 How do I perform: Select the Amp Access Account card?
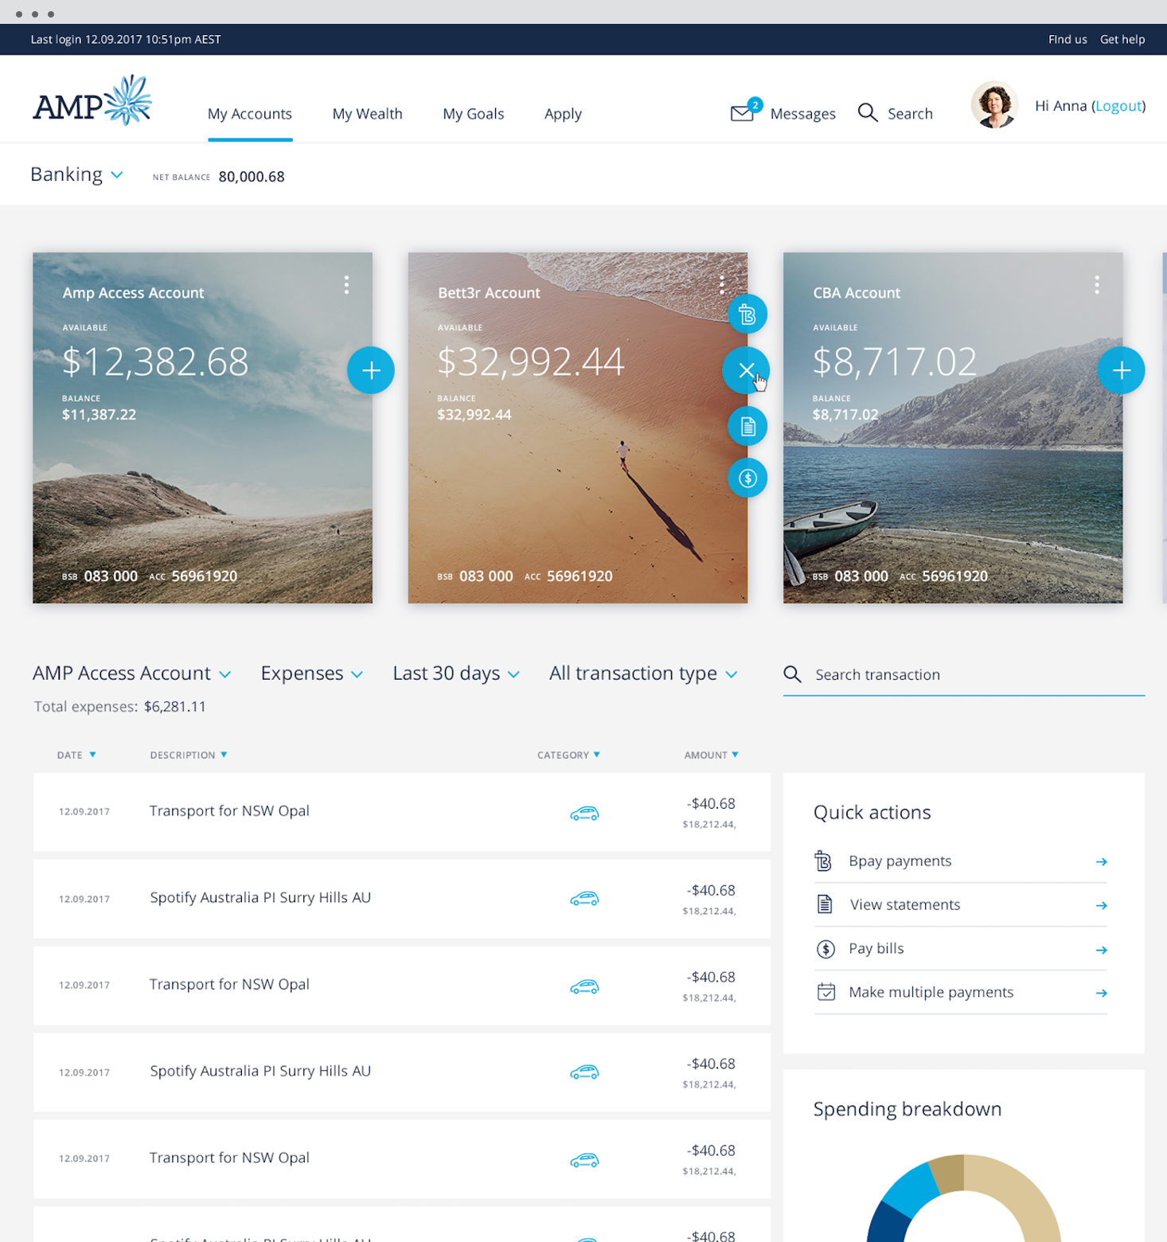pos(202,428)
